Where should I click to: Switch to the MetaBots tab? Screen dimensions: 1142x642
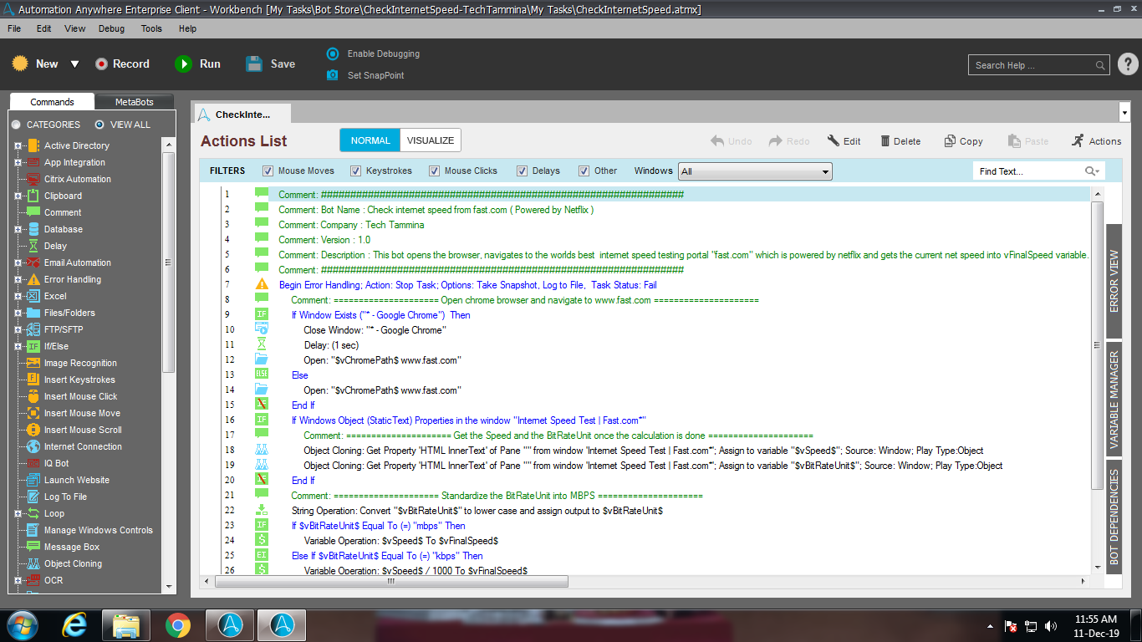(x=134, y=102)
